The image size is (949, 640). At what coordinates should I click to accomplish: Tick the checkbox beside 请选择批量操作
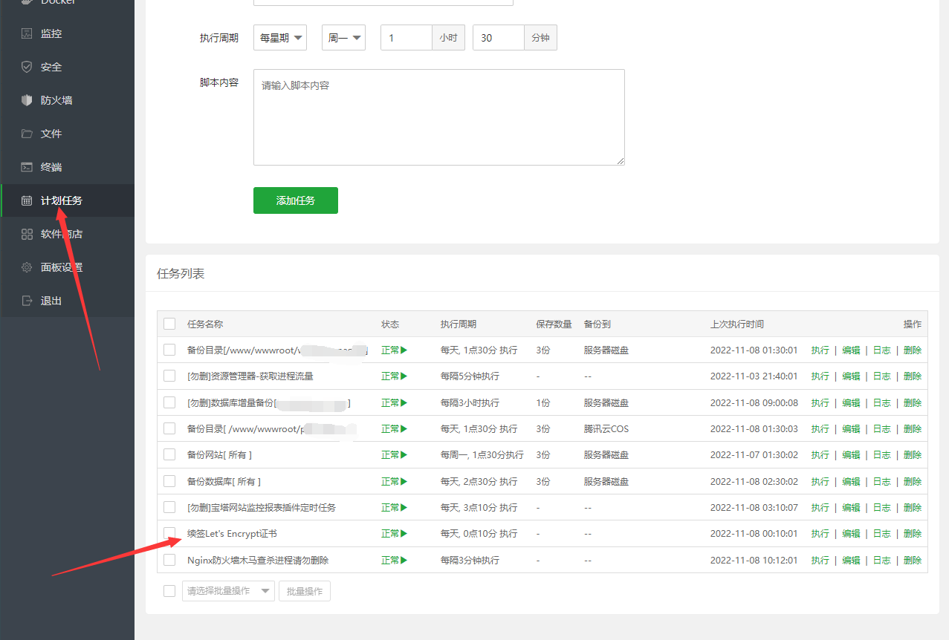[169, 591]
